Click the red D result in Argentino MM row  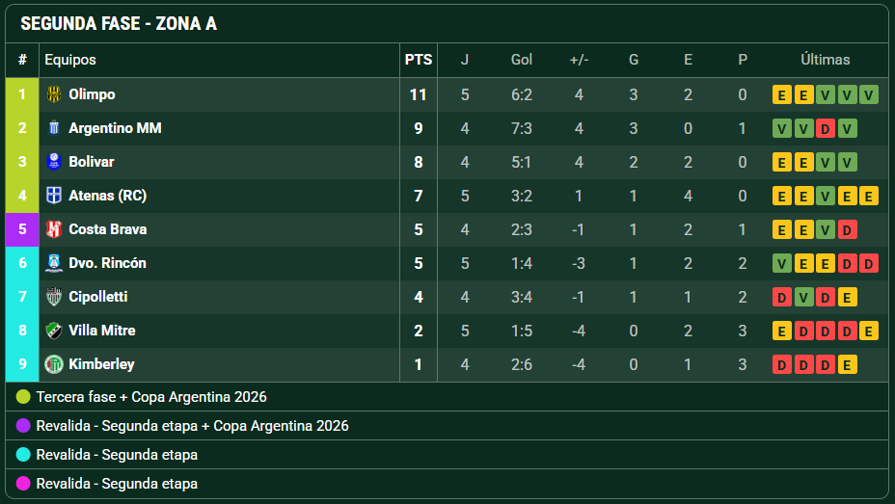(x=825, y=129)
